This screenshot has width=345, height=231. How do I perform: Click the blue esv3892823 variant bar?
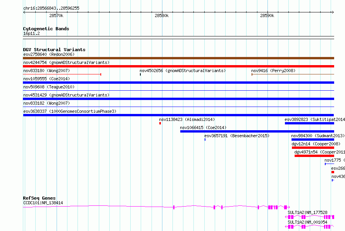(309, 123)
